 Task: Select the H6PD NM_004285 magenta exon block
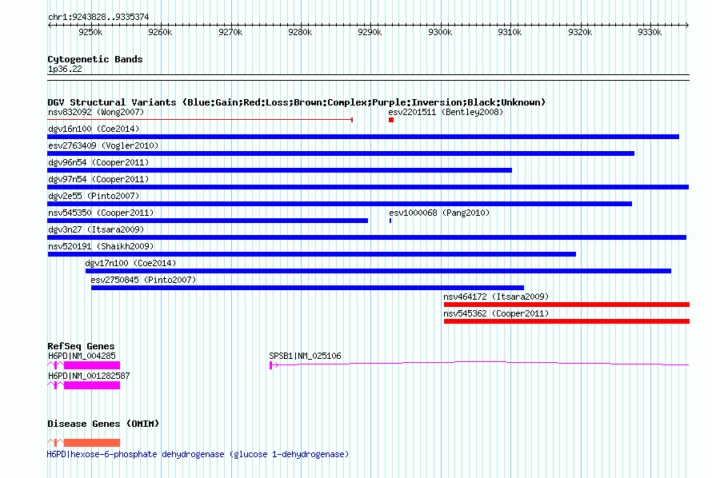pos(92,365)
